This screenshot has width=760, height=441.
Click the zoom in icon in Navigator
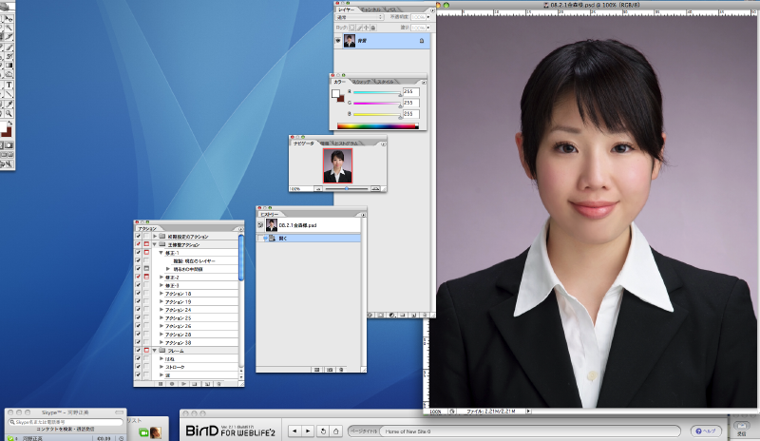tap(375, 189)
